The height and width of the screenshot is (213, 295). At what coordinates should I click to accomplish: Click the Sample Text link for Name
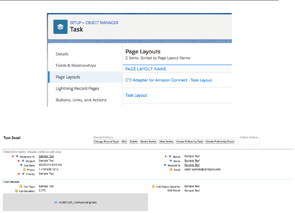point(192,161)
